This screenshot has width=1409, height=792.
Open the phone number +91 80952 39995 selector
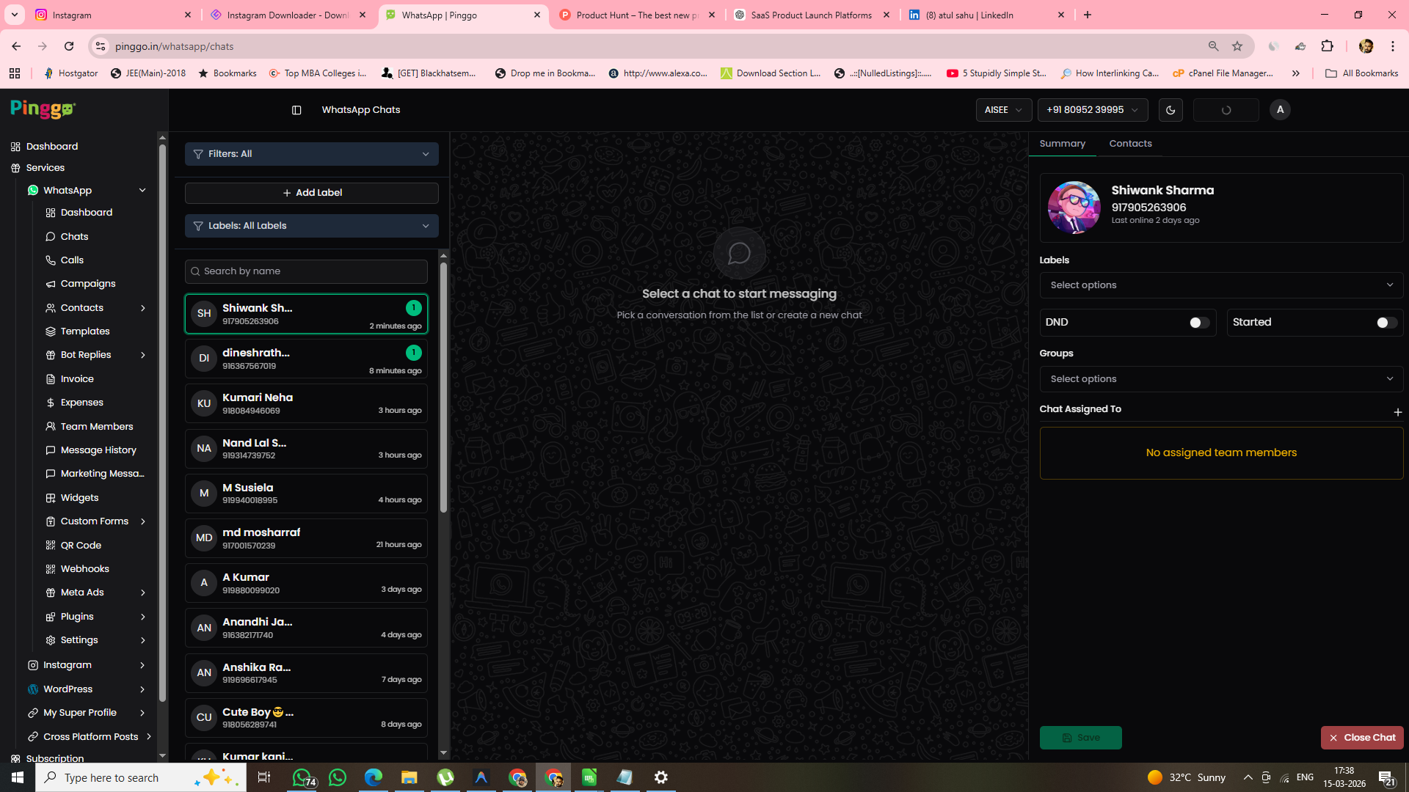[1092, 110]
